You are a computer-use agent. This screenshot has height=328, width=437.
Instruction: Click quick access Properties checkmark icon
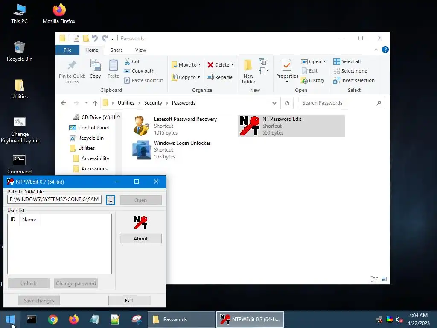(x=76, y=38)
